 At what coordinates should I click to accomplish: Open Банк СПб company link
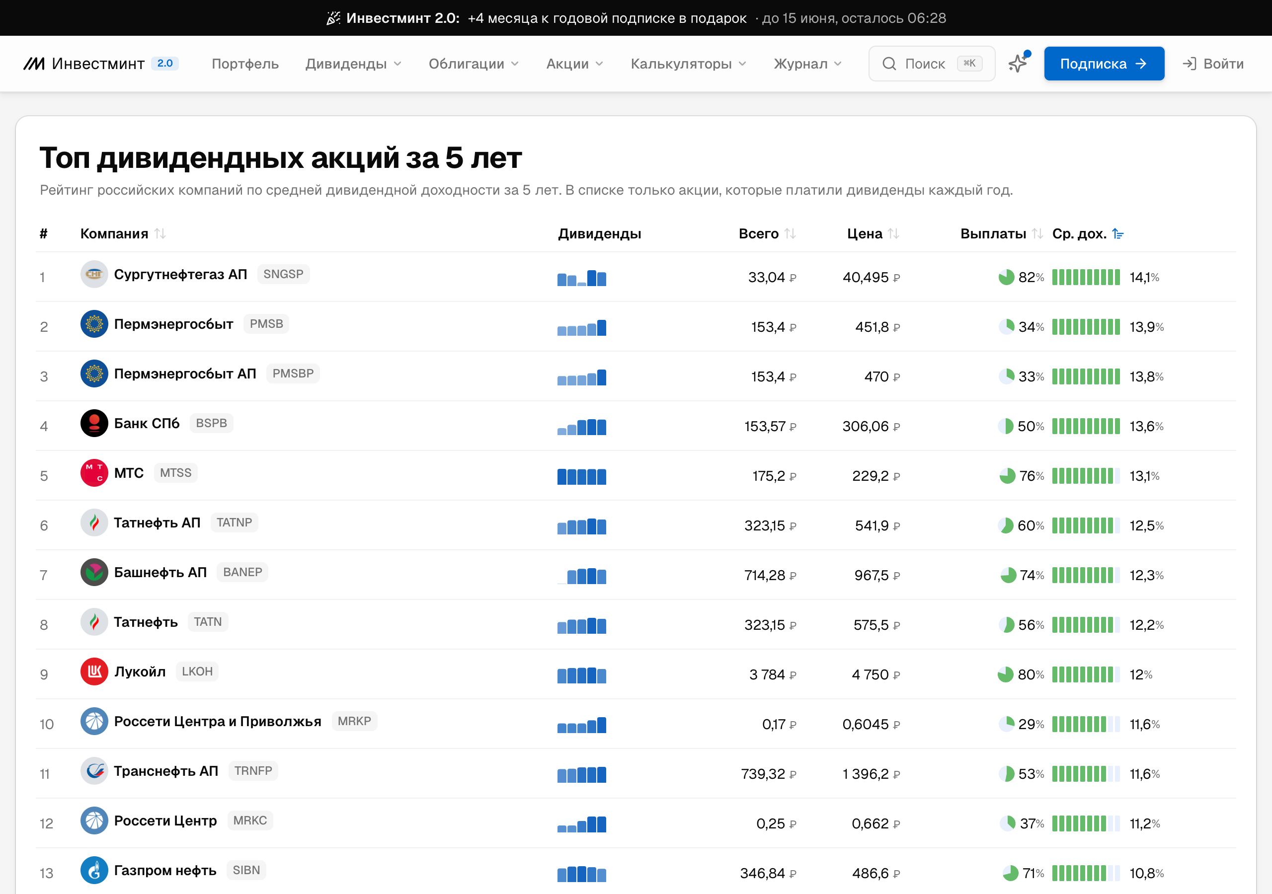(x=146, y=423)
